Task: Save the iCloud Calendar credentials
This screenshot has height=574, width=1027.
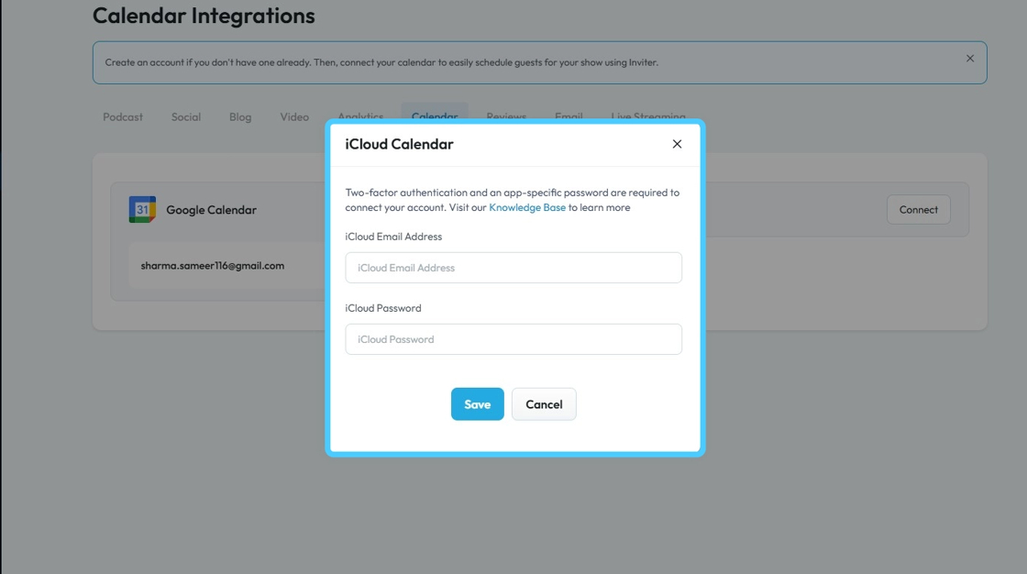Action: 477,404
